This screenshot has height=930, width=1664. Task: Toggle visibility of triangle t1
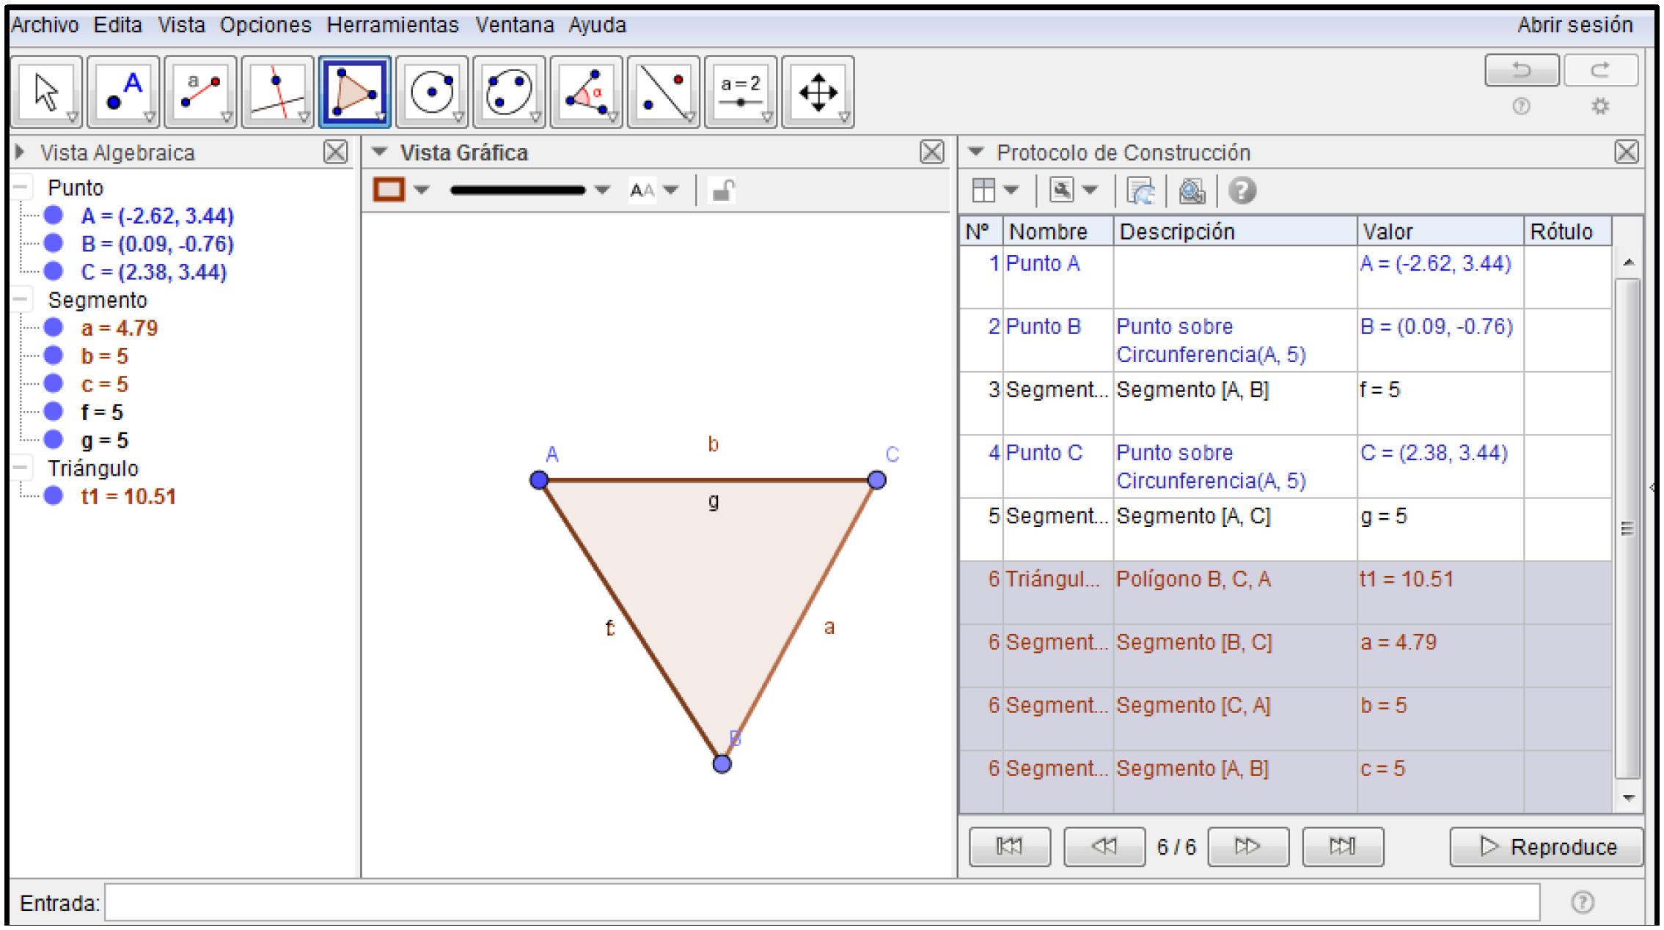coord(53,496)
